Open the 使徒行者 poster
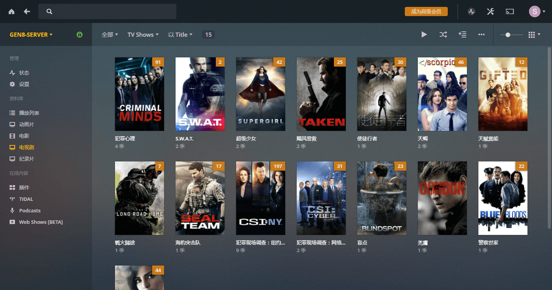The width and height of the screenshot is (552, 290). click(x=382, y=94)
